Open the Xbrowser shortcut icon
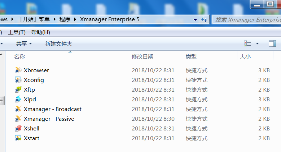Viewport: 281px width, 152px height. 18,70
